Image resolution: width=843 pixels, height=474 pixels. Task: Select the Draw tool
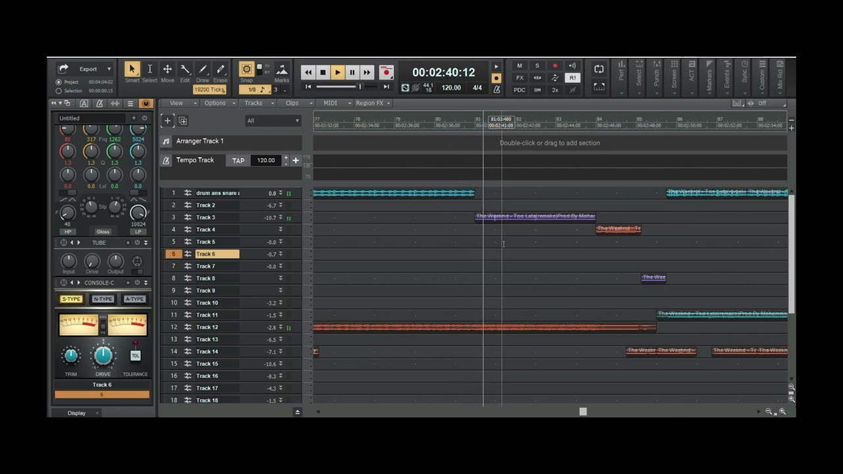203,69
